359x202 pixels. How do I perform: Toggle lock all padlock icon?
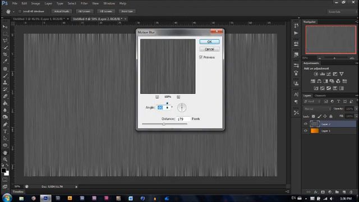[330, 116]
